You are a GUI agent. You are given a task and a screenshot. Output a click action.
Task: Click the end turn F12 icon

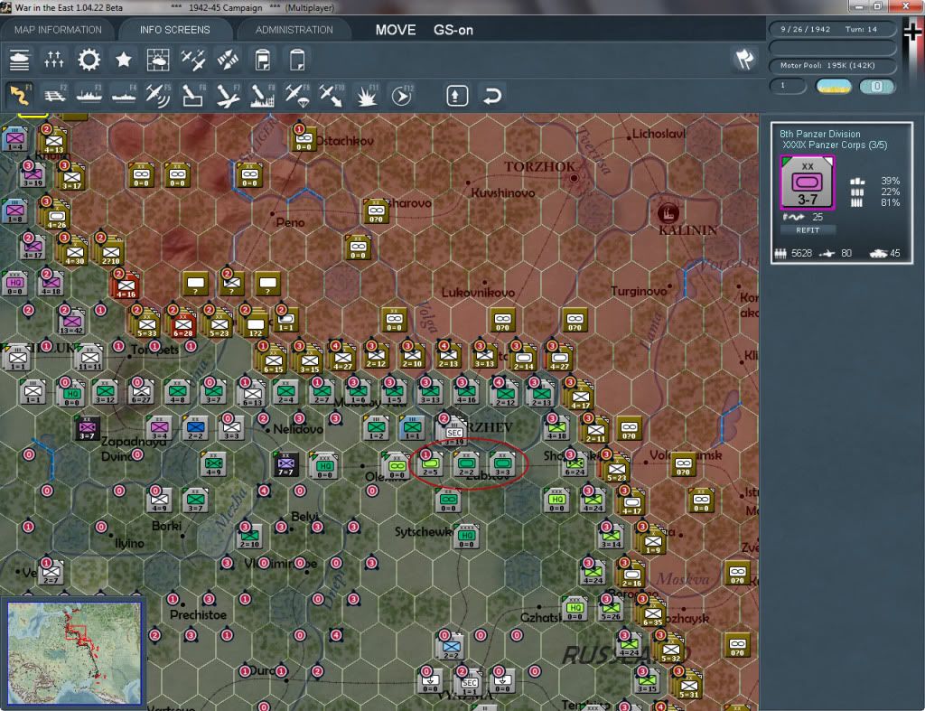402,95
